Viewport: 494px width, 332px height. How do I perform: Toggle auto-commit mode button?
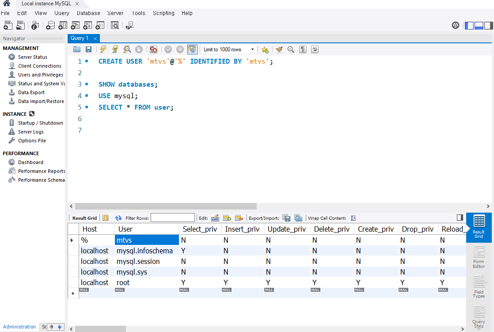[x=192, y=50]
